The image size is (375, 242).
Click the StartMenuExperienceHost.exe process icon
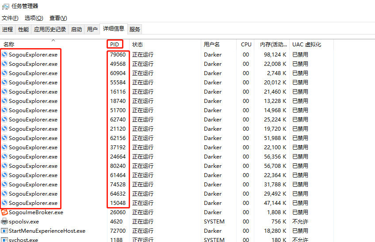pos(4,231)
